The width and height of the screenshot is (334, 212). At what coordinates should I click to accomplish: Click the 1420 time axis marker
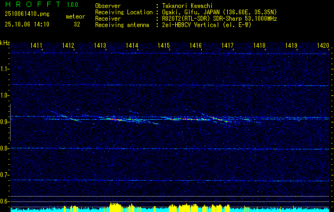[x=323, y=46]
